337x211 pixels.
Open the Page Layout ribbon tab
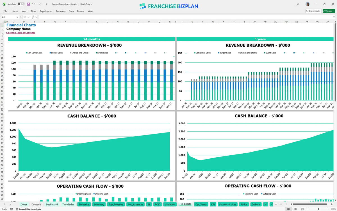click(46, 11)
